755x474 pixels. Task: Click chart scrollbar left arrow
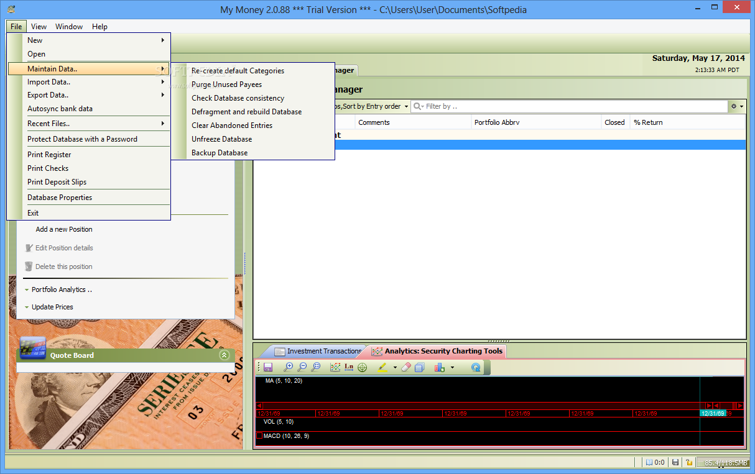coord(260,406)
